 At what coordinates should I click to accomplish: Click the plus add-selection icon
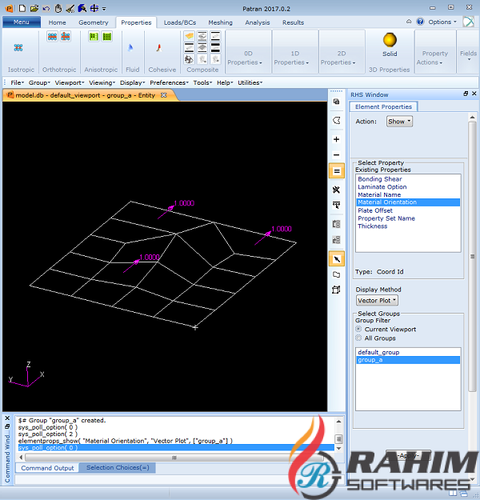coord(336,139)
